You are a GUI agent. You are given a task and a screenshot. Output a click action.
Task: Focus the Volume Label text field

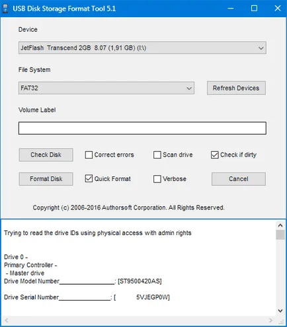click(142, 128)
